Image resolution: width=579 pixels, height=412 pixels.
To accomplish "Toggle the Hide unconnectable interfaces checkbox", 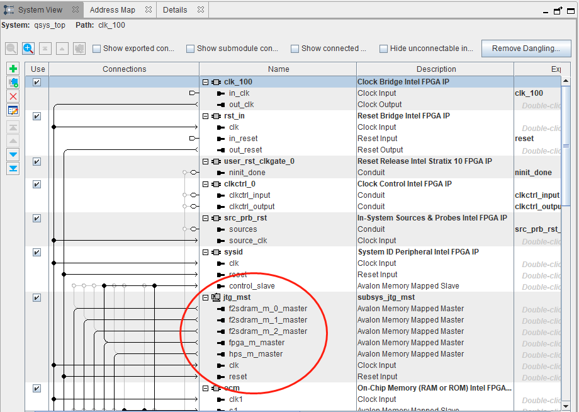I will [384, 49].
